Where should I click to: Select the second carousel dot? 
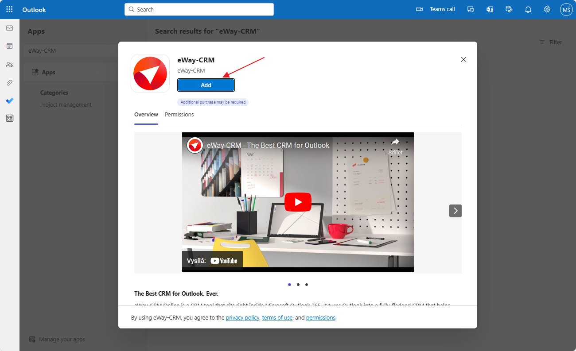point(298,285)
